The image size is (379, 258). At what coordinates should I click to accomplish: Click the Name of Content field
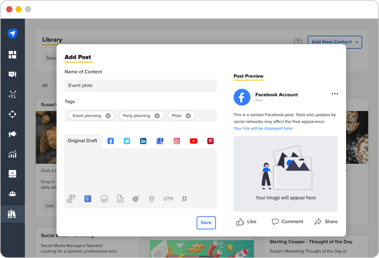click(141, 86)
